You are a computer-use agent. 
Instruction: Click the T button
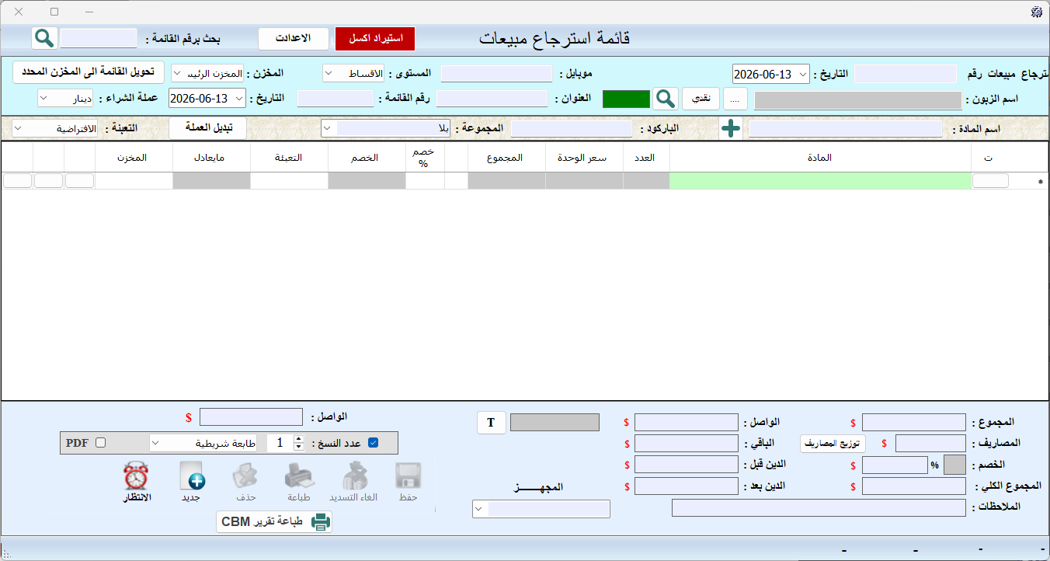click(491, 423)
